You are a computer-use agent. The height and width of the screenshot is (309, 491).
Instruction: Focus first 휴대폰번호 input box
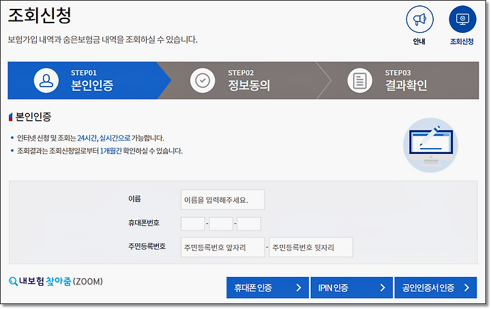(192, 224)
